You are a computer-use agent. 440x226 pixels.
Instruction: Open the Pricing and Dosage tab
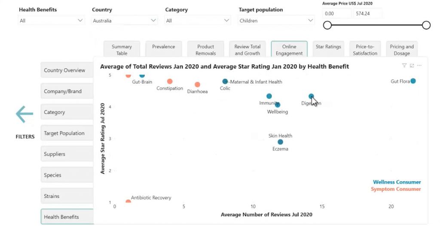tap(402, 49)
